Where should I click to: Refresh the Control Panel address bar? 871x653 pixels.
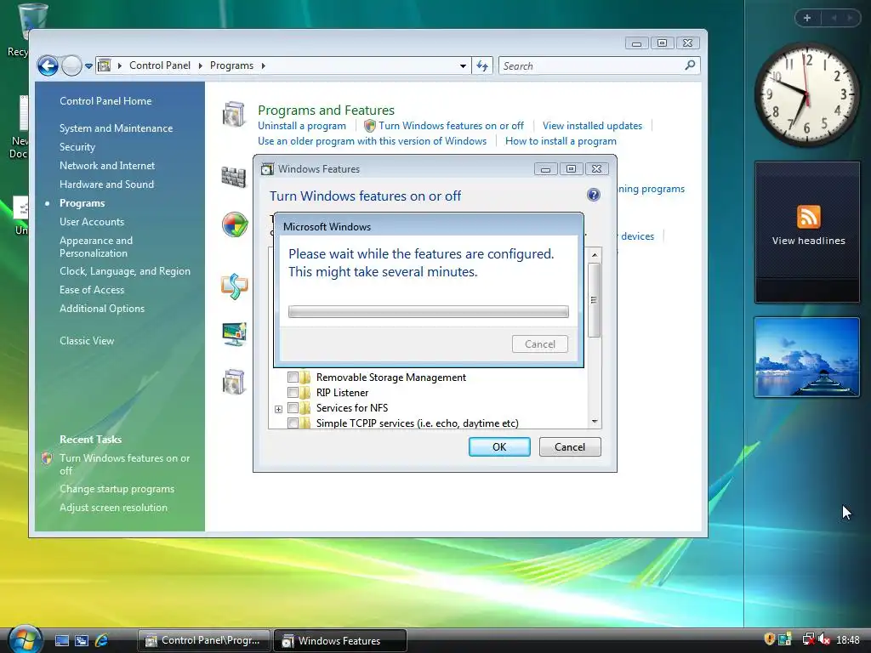click(482, 65)
